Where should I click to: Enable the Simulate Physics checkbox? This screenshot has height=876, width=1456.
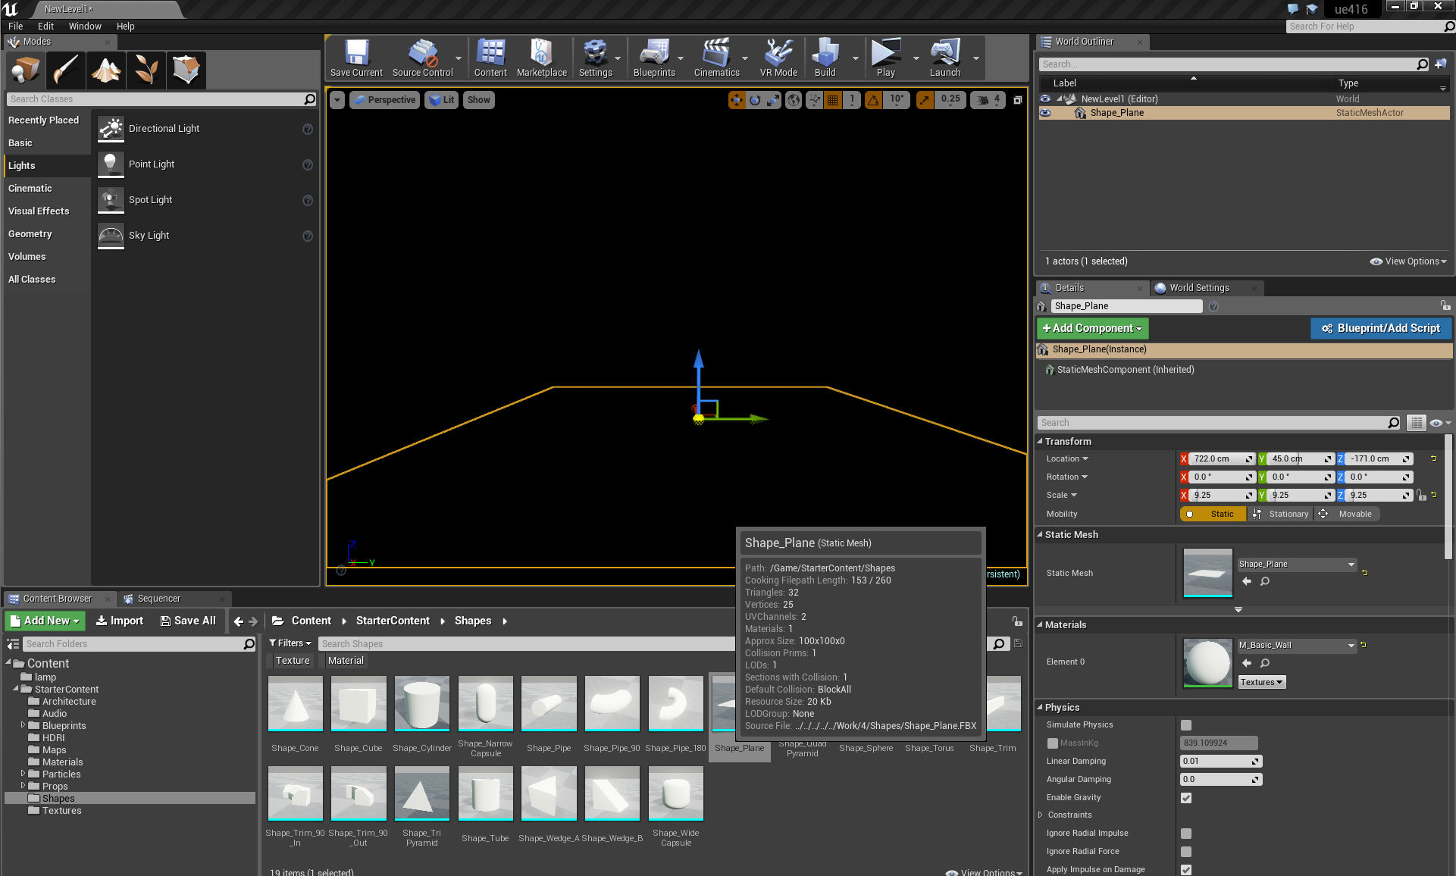tap(1186, 725)
